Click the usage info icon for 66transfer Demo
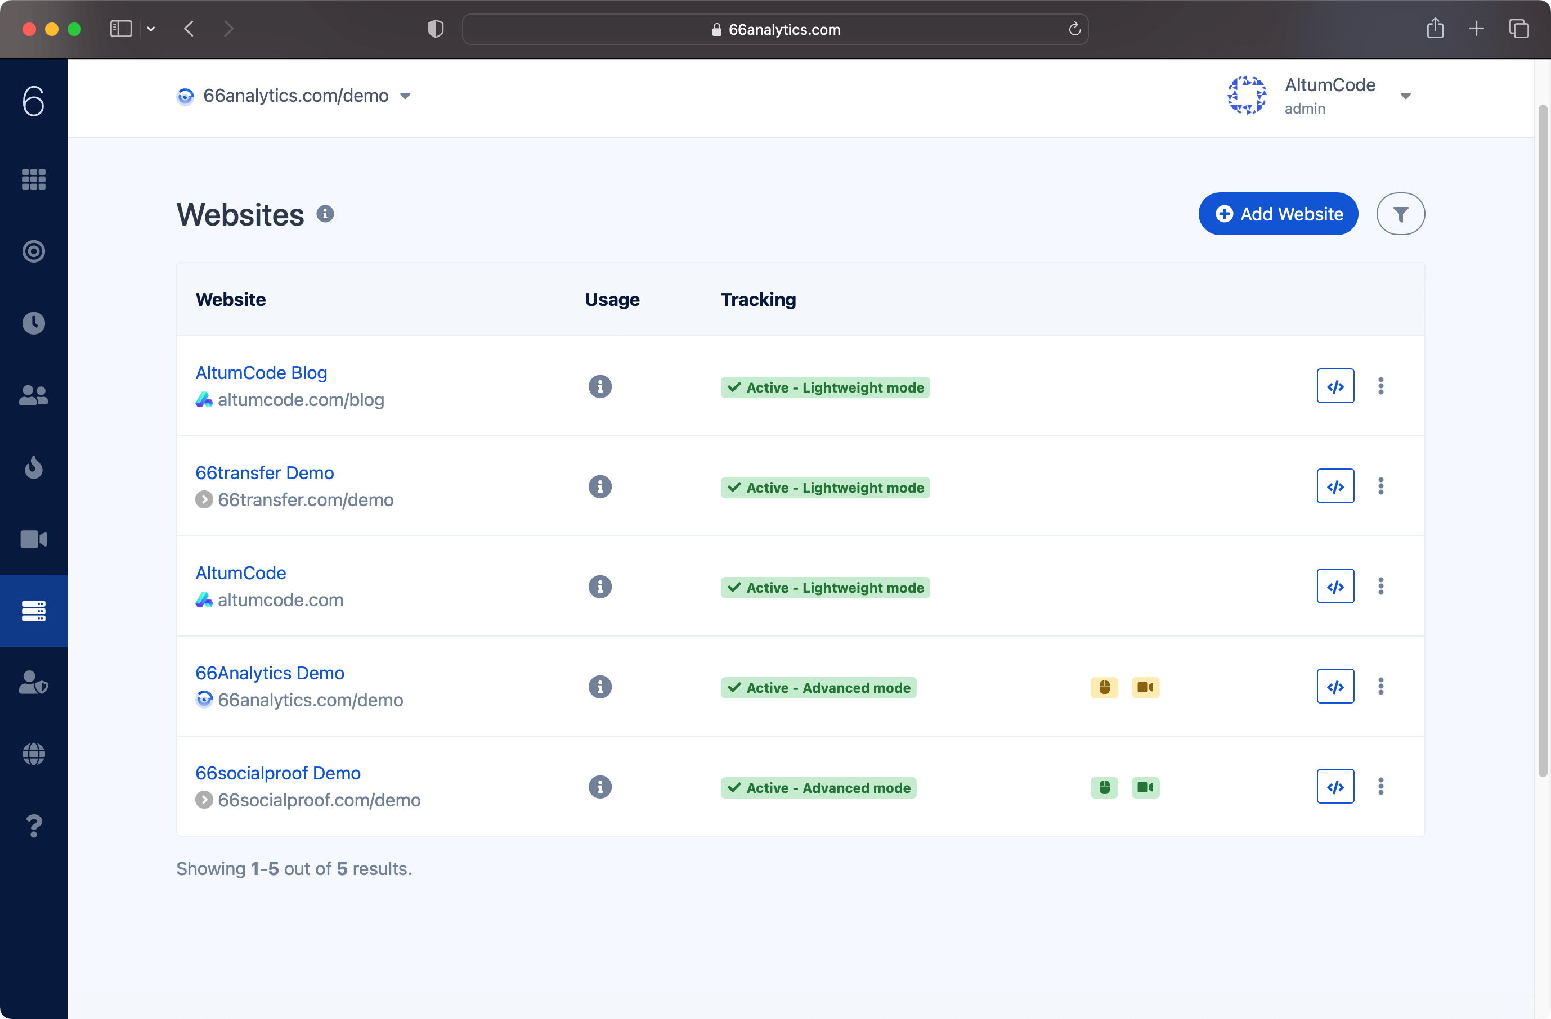The width and height of the screenshot is (1551, 1019). coord(600,487)
